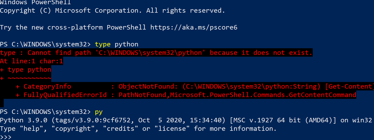
Task: Open the https://aka.ms/pscore6 link
Action: click(194, 27)
